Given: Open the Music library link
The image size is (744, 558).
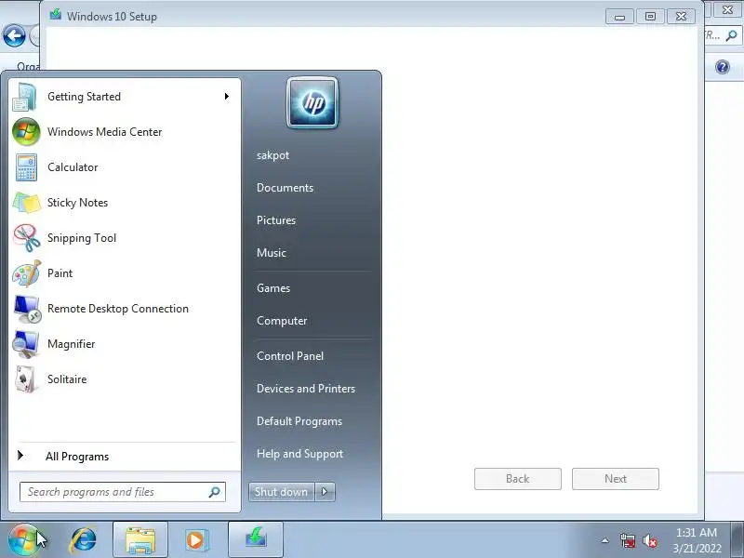Looking at the screenshot, I should pyautogui.click(x=272, y=253).
